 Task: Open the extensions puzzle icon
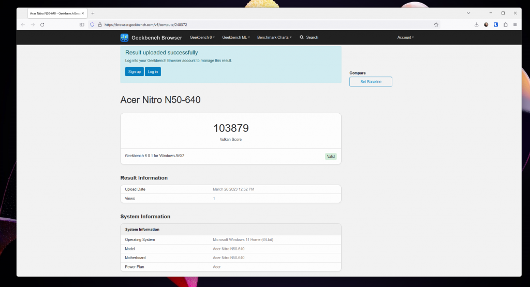point(505,25)
